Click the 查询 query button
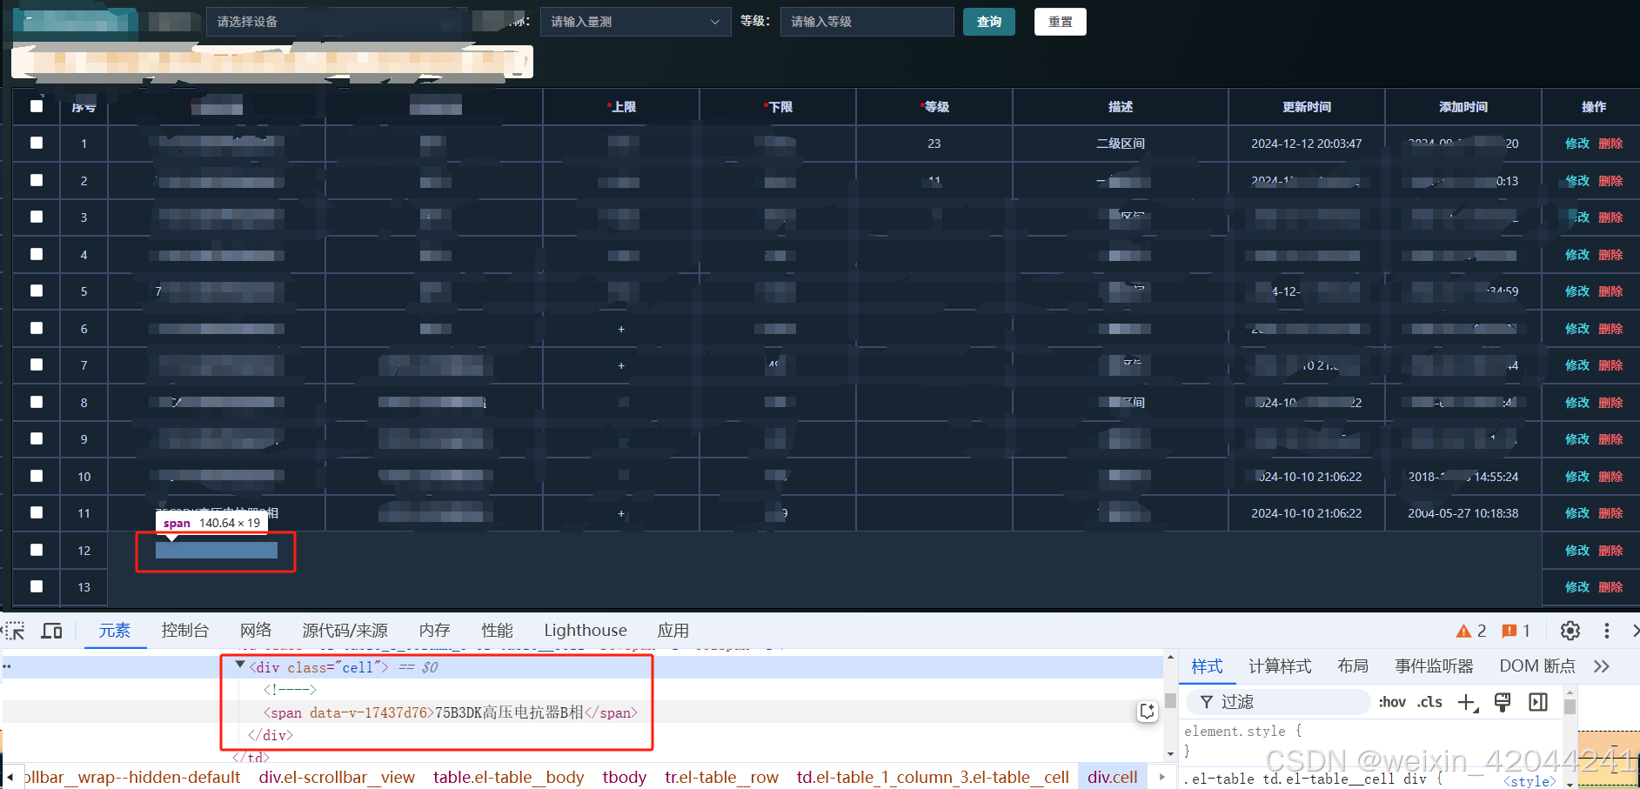This screenshot has height=789, width=1640. coord(989,21)
